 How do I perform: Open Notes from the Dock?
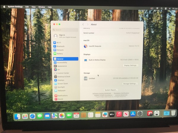98,115
